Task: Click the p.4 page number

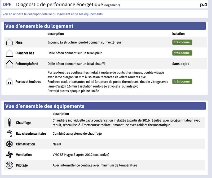Action: coord(204,4)
